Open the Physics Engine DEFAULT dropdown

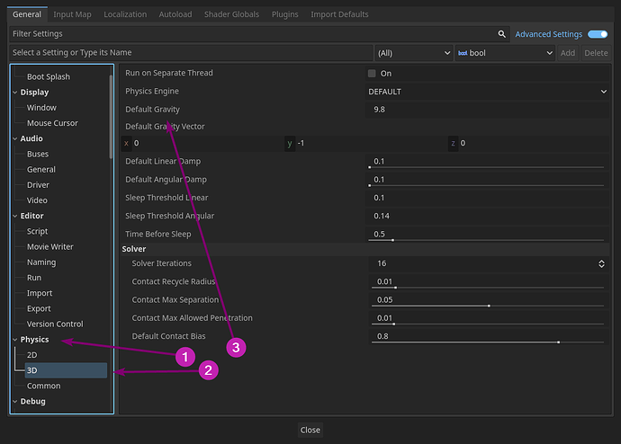click(487, 92)
